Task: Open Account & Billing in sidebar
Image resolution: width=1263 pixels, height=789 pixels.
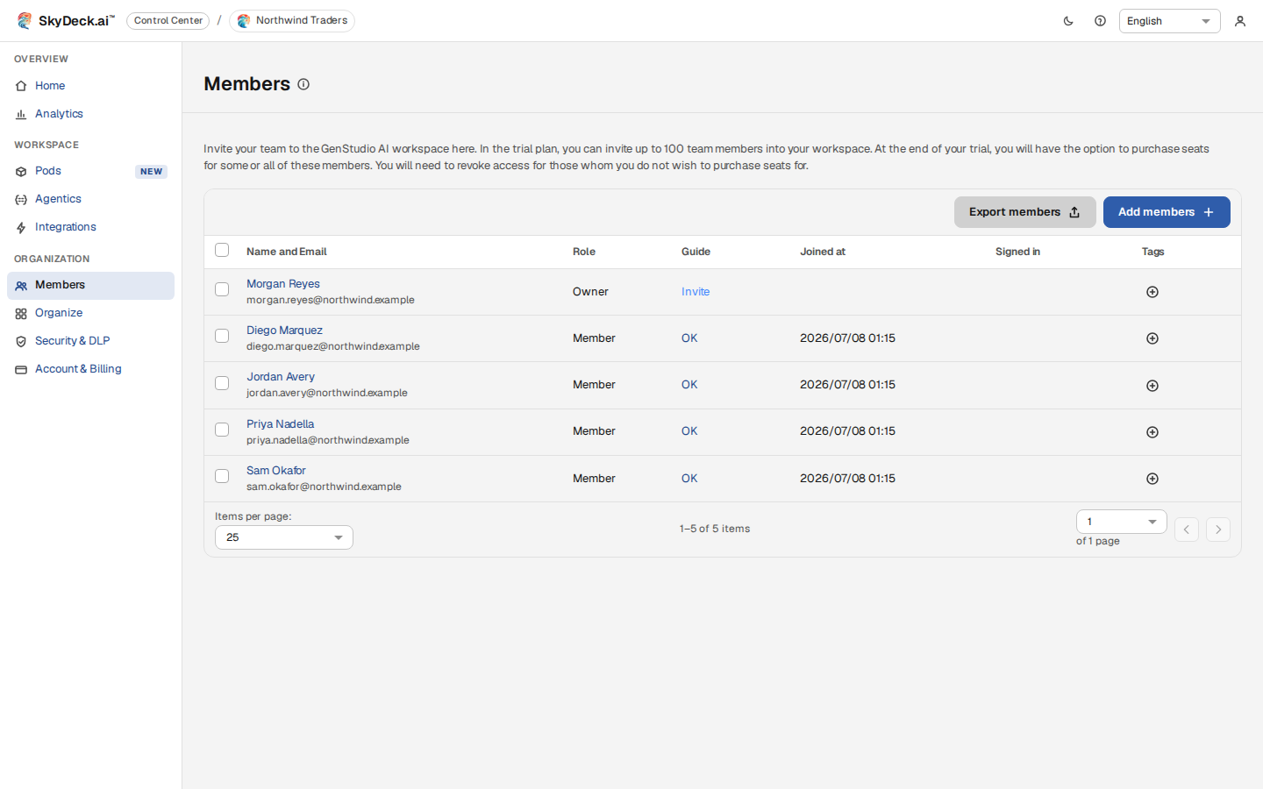Action: tap(90, 369)
